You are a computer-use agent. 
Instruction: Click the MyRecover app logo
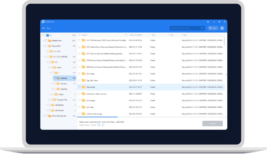43,22
